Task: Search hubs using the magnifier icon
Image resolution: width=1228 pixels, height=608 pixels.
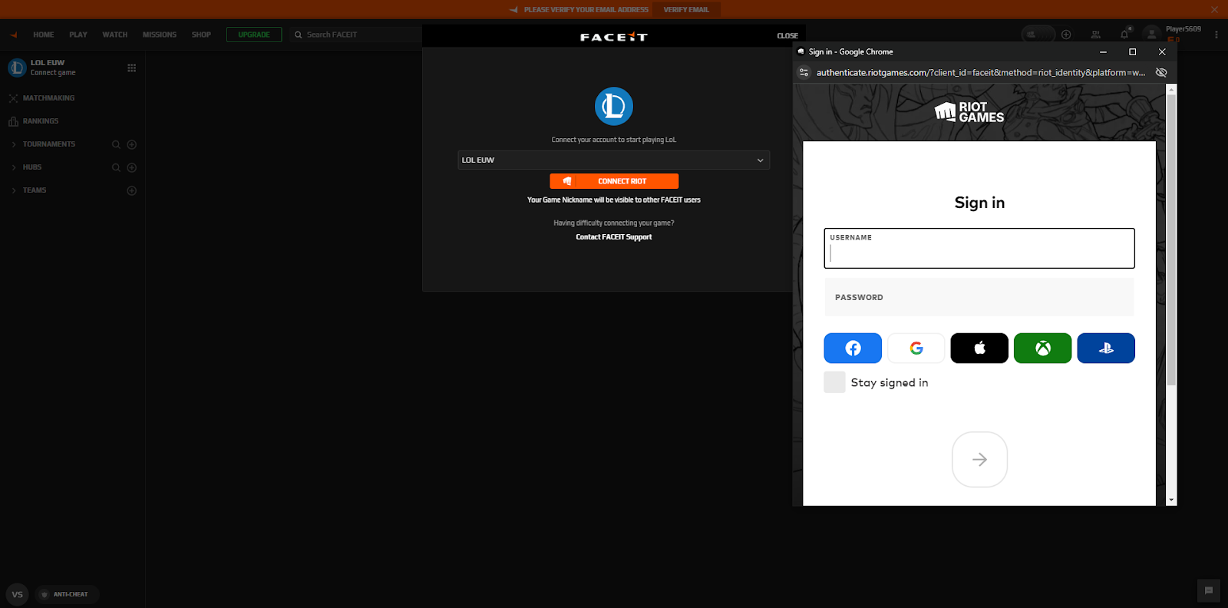Action: tap(116, 167)
